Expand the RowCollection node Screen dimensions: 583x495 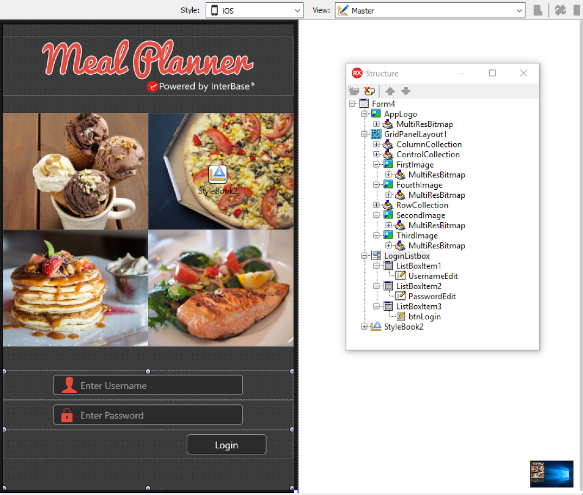[376, 205]
